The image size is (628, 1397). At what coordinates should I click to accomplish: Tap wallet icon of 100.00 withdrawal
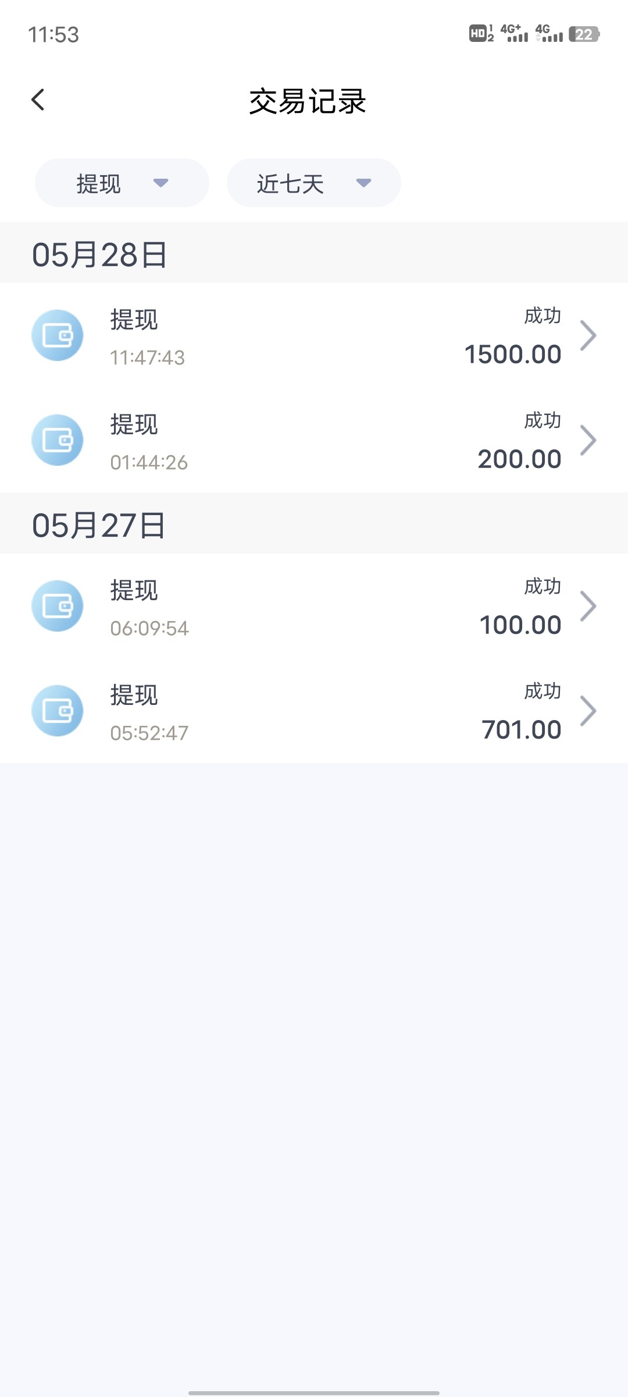coord(57,606)
